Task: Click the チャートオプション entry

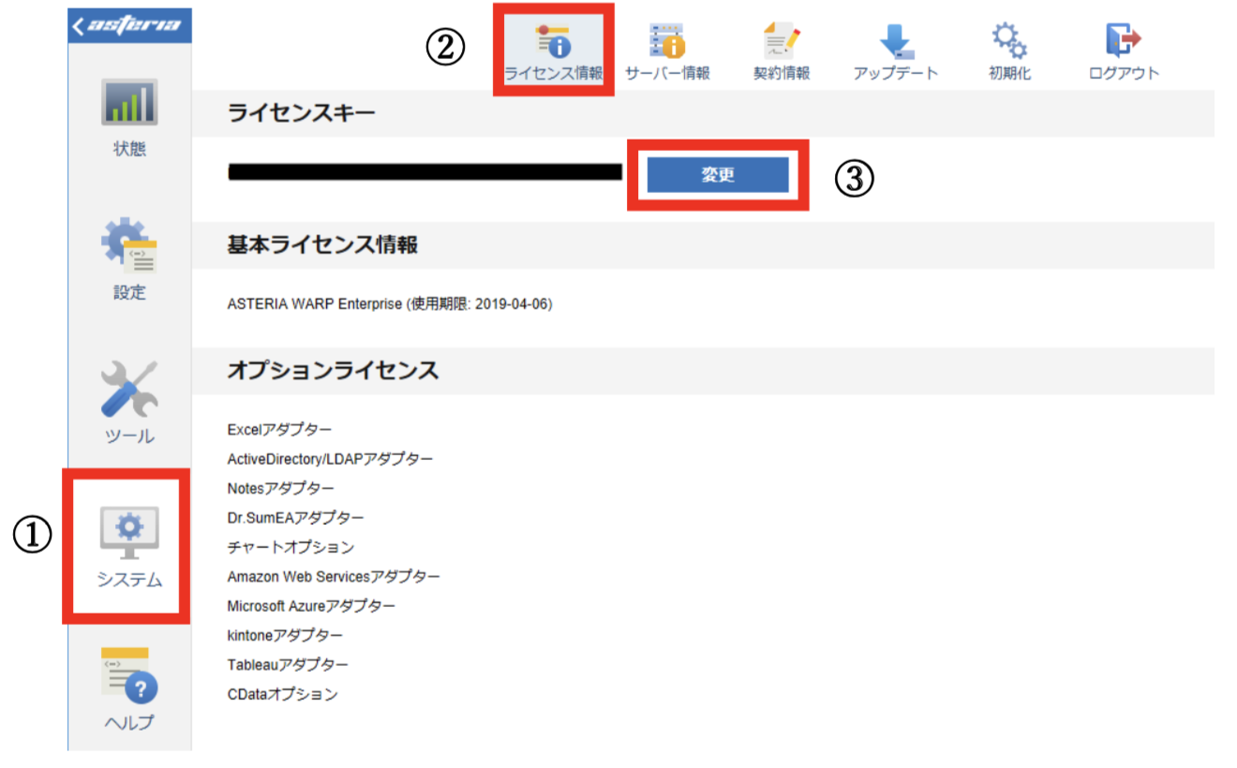Action: pyautogui.click(x=291, y=547)
